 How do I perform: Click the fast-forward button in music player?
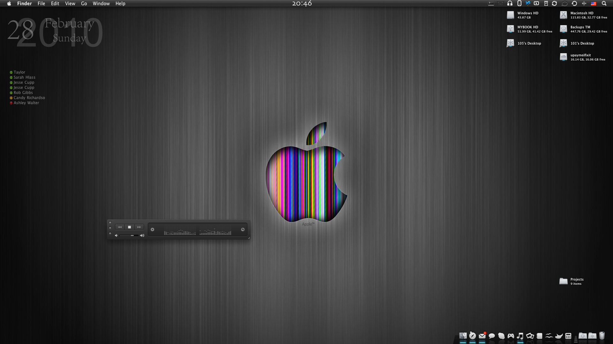click(139, 227)
